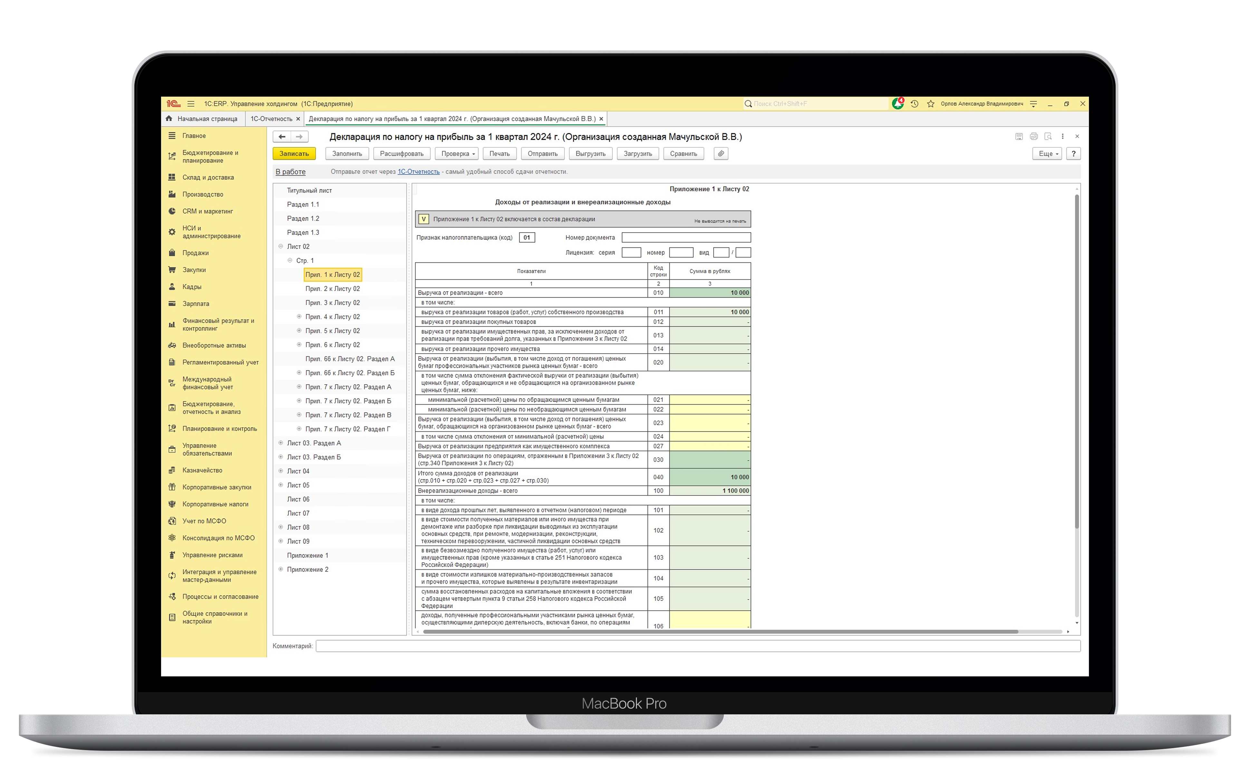This screenshot has width=1250, height=773.
Task: Collapse the Стр. 1 tree node
Action: tap(290, 260)
